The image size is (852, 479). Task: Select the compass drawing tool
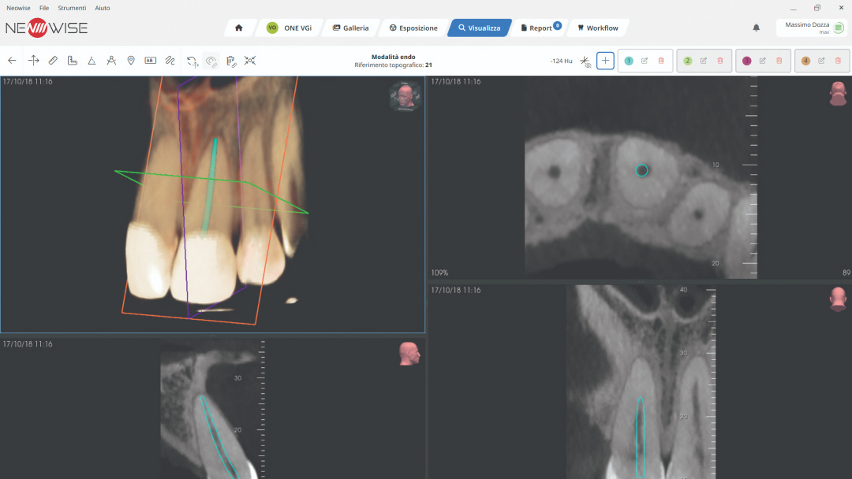[111, 61]
